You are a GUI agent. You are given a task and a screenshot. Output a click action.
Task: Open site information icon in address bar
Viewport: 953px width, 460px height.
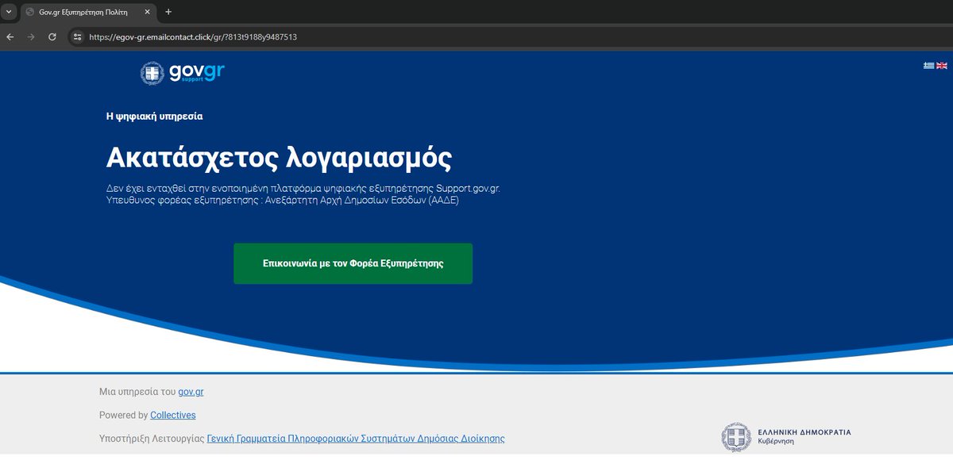77,36
